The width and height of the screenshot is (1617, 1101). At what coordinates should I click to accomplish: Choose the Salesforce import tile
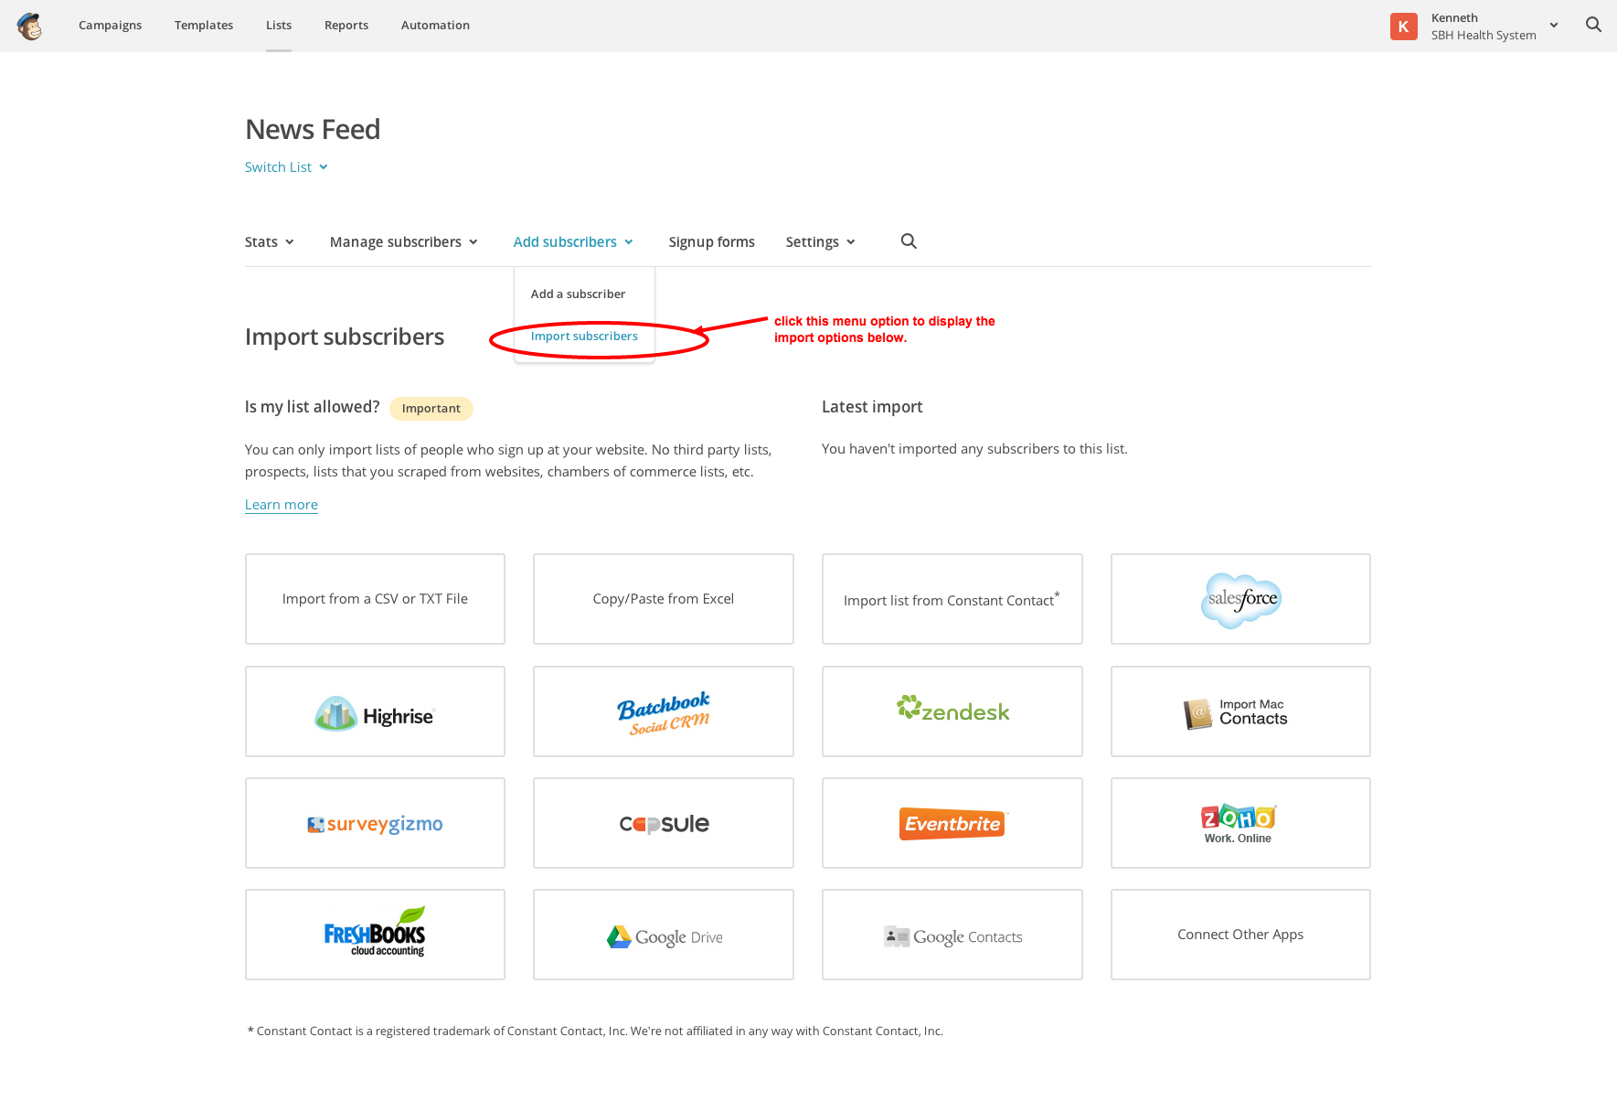click(1239, 599)
